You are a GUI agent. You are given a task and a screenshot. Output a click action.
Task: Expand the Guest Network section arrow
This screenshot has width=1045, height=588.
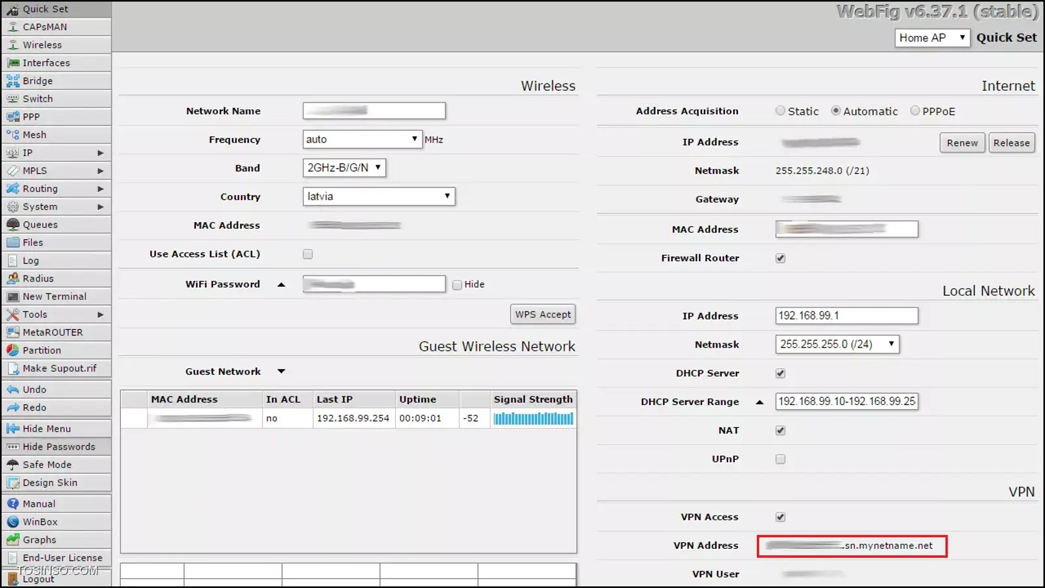point(281,372)
